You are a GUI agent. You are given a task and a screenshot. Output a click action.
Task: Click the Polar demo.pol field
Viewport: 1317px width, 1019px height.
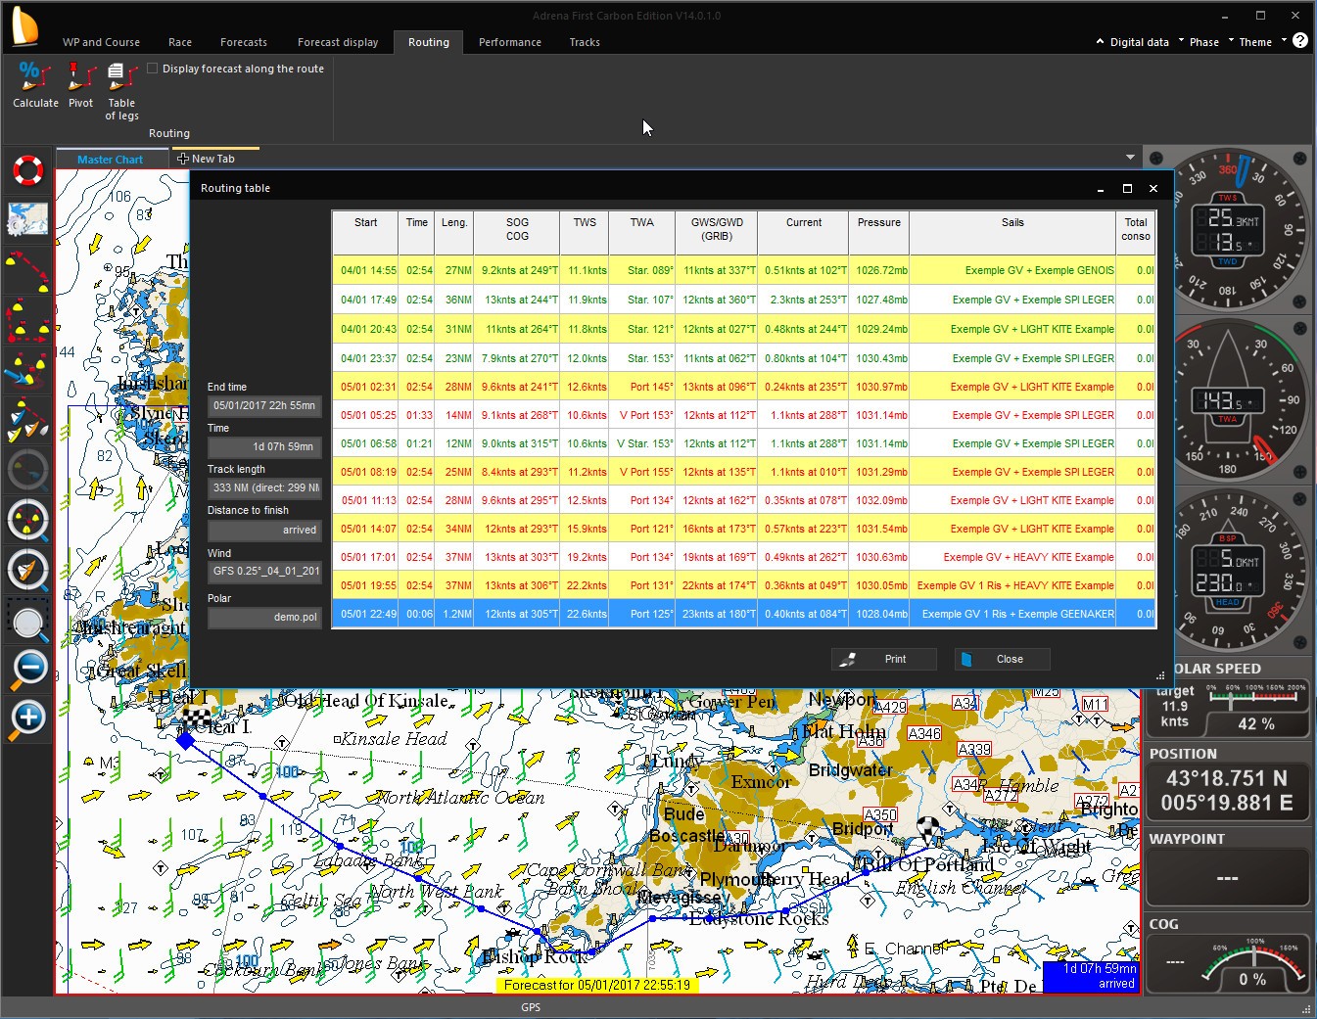coord(264,617)
